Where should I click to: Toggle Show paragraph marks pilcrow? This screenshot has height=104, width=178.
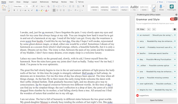83,6
